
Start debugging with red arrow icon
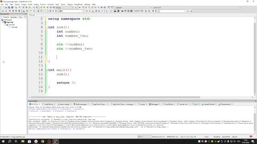(x=80, y=8)
